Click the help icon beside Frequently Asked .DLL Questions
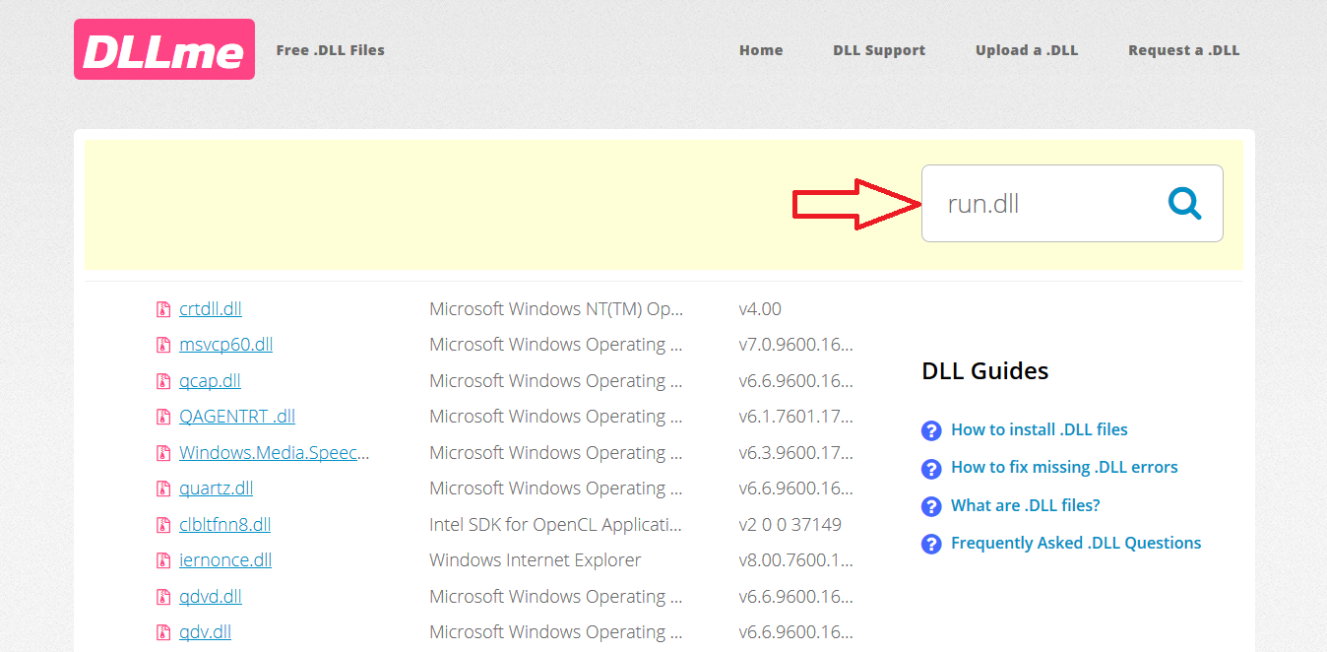 tap(931, 543)
